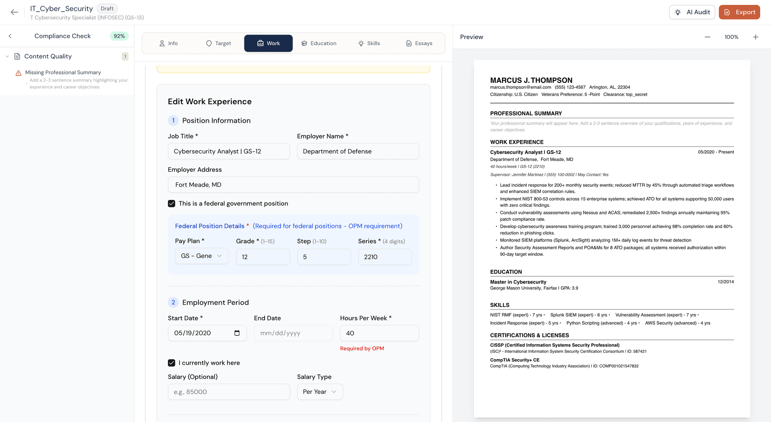Collapse the Content Quality section

(7, 56)
